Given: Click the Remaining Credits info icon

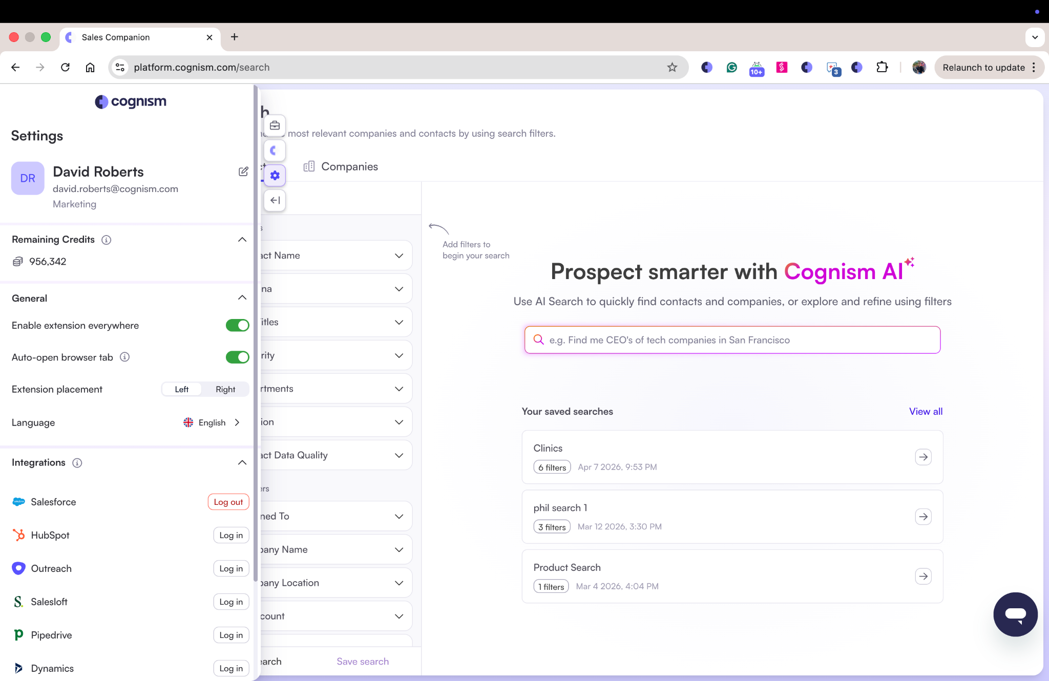Looking at the screenshot, I should coord(107,240).
